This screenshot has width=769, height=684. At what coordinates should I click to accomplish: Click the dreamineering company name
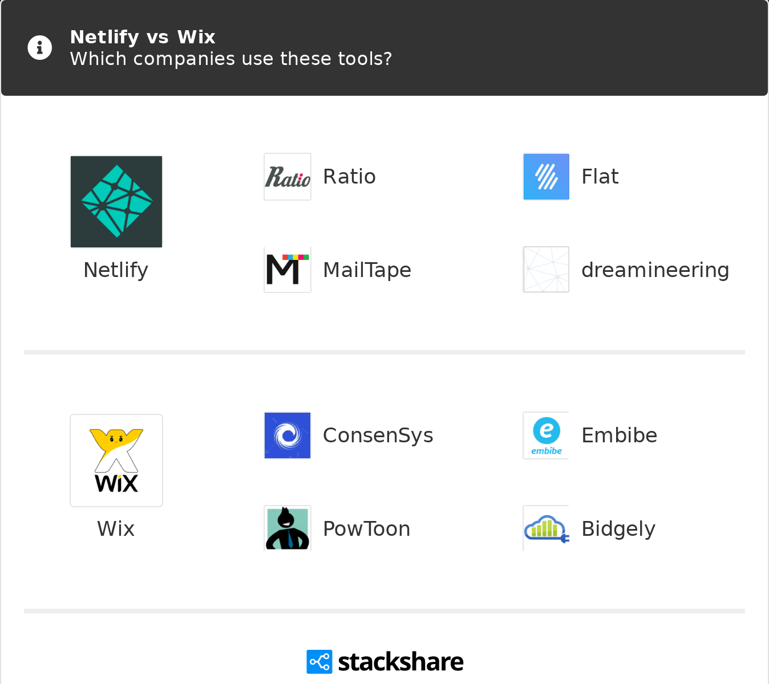[655, 270]
